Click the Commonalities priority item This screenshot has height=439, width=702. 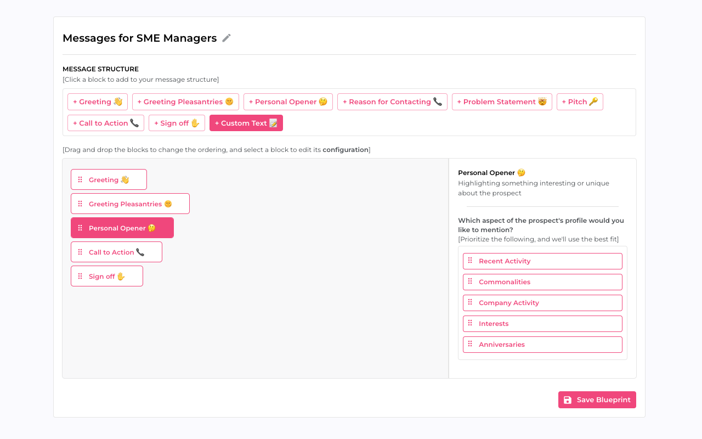tap(542, 282)
